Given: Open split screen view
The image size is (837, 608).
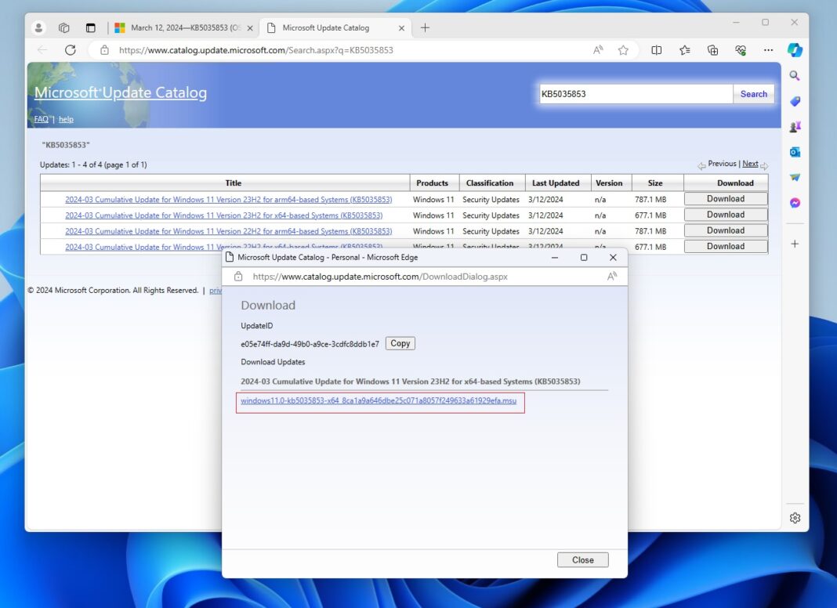Looking at the screenshot, I should coord(657,49).
